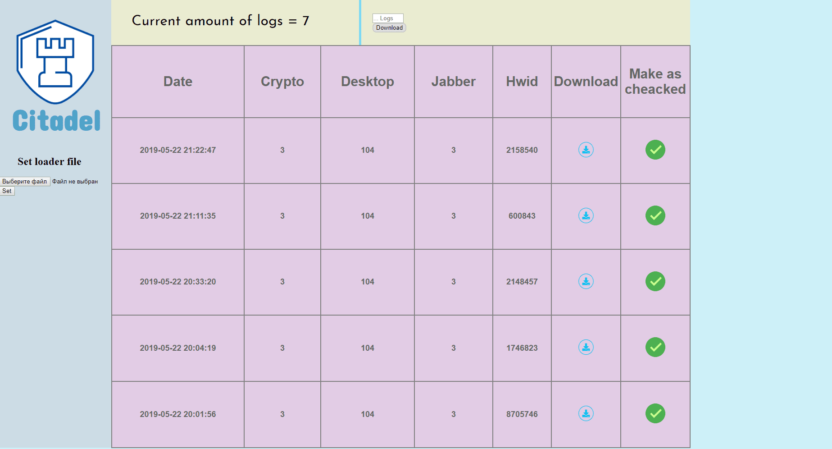This screenshot has height=449, width=832.
Task: Click the Crypto column header
Action: point(282,82)
